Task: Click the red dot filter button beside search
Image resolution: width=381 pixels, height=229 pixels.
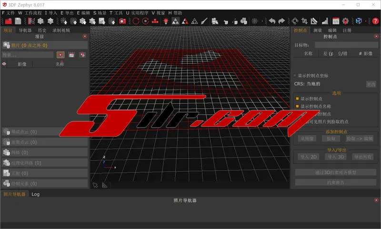Action: pyautogui.click(x=60, y=55)
